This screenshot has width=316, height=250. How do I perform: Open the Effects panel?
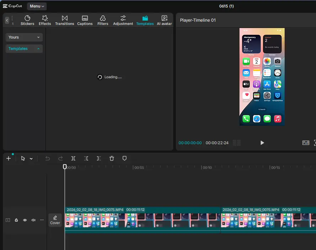[x=45, y=20]
